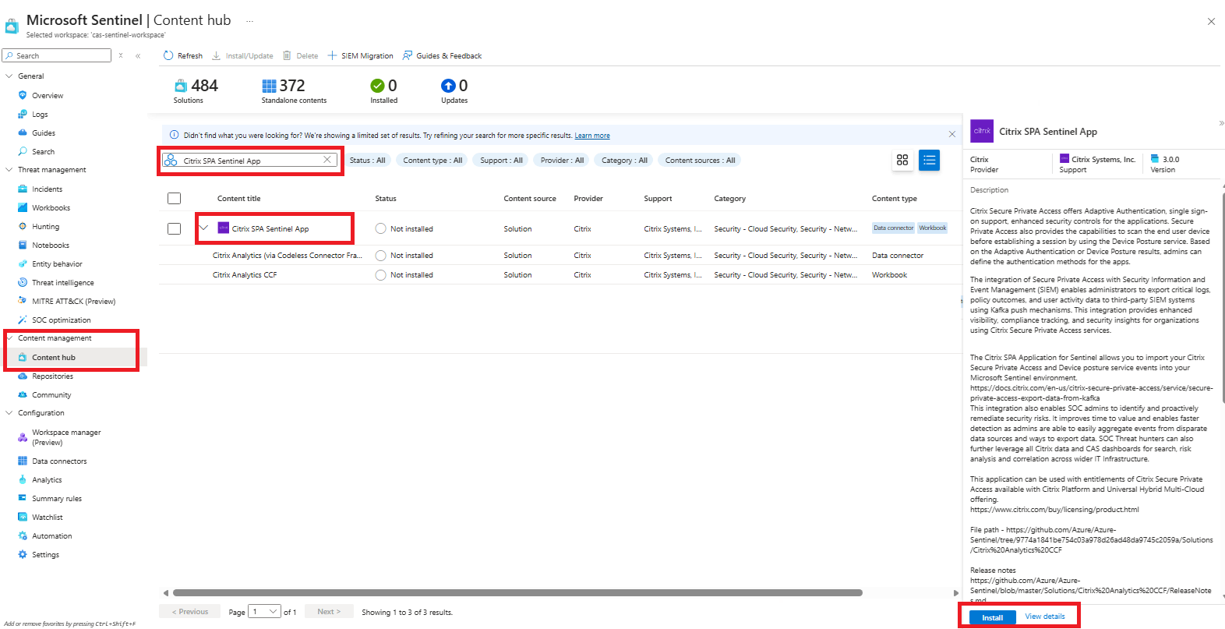
Task: Open SIEM Migration from toolbar
Action: pos(360,56)
